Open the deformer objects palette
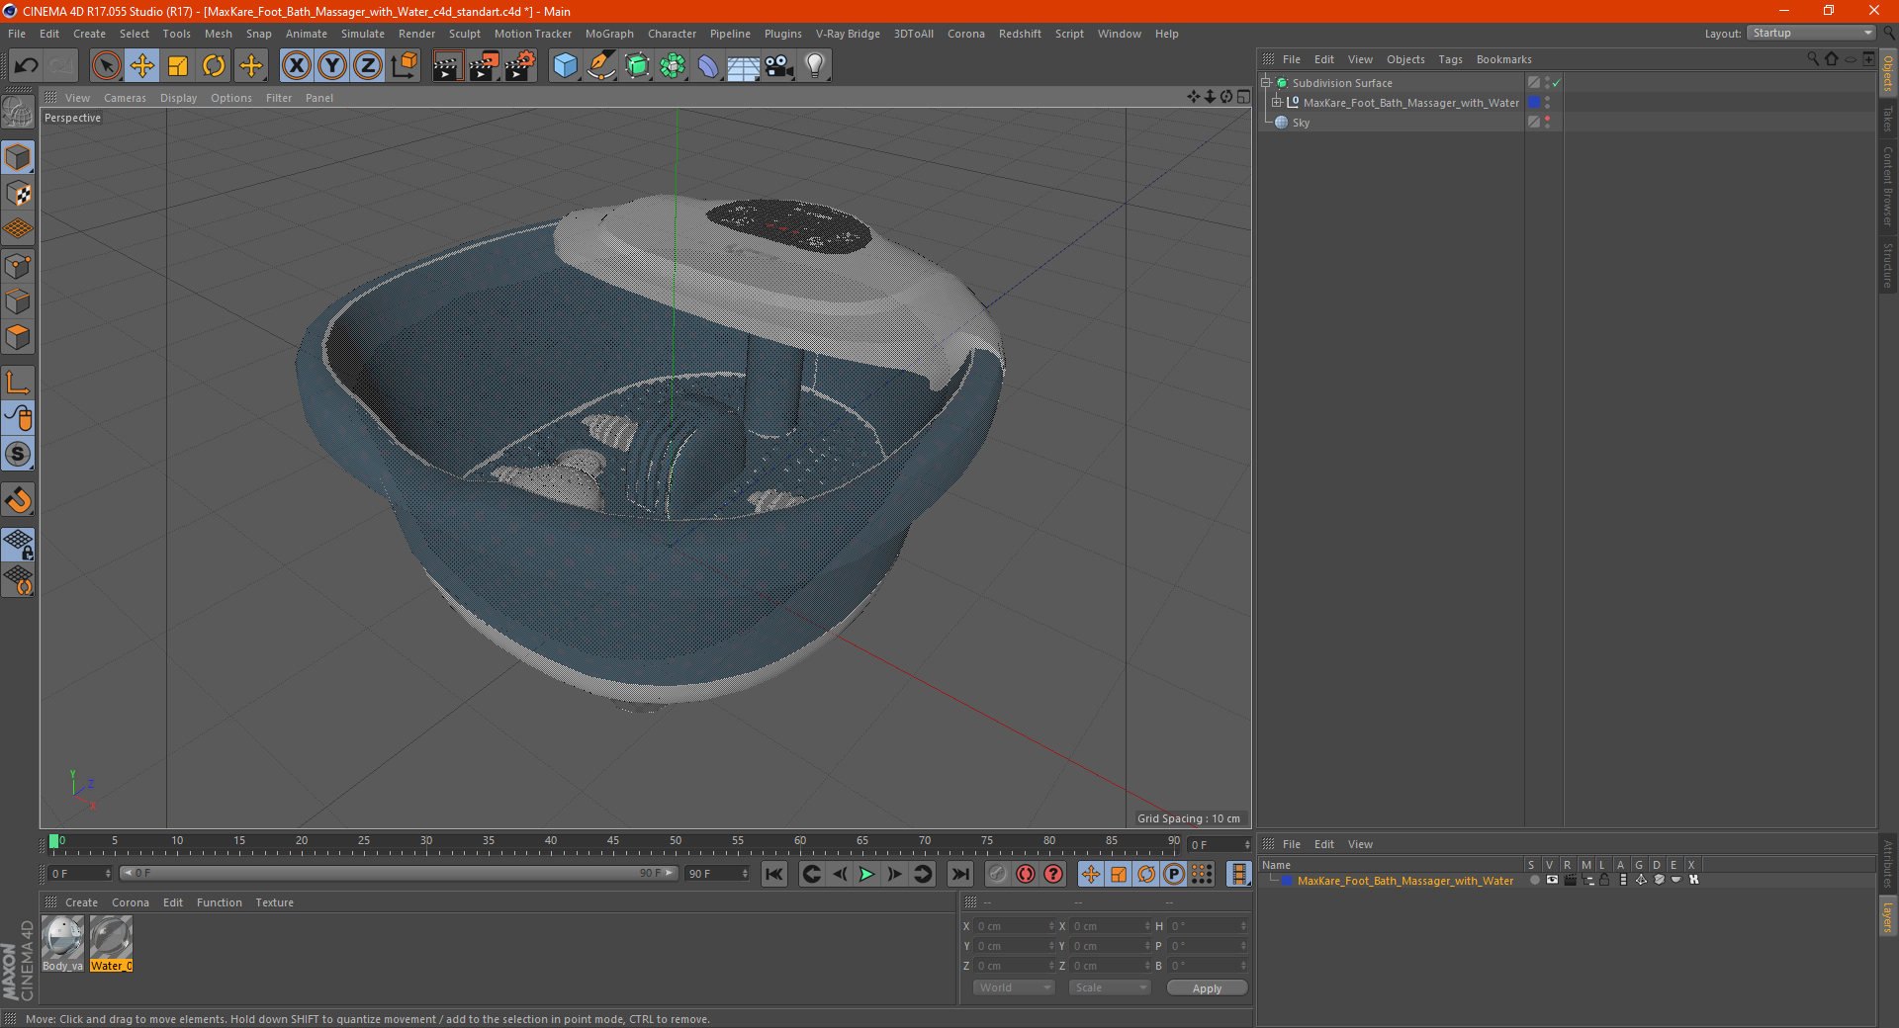Screen dimensions: 1899x1028 [708, 66]
